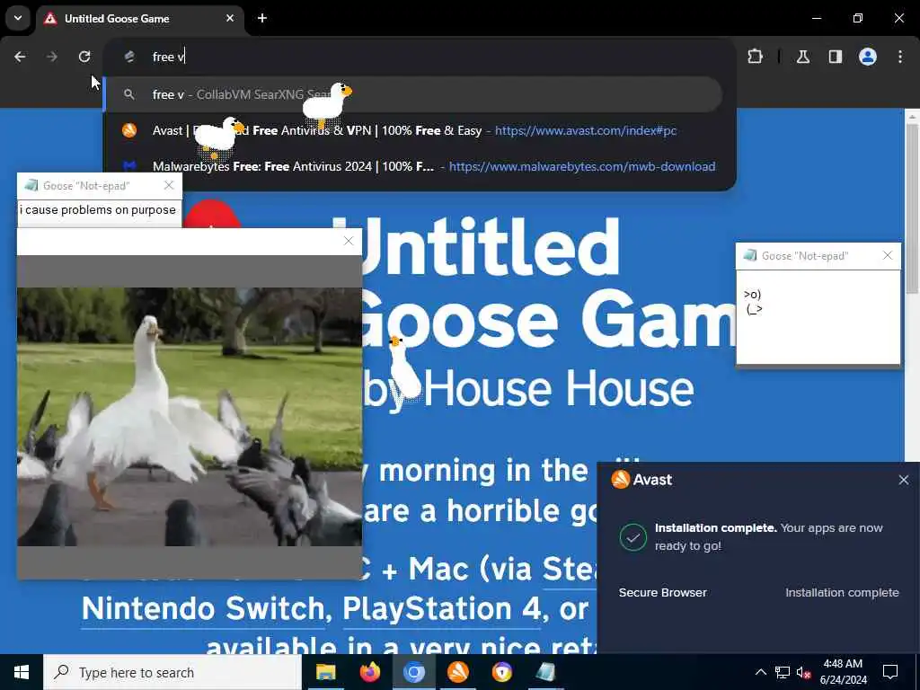Open Firefox from the taskbar
The height and width of the screenshot is (690, 920).
[369, 672]
